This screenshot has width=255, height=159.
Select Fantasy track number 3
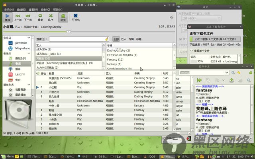pos(104,119)
